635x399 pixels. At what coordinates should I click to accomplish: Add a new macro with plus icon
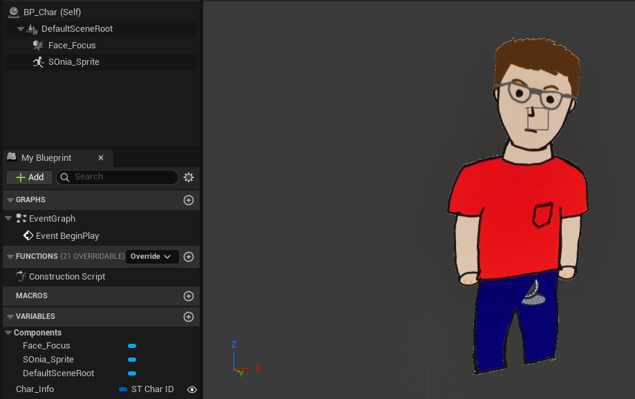point(189,296)
